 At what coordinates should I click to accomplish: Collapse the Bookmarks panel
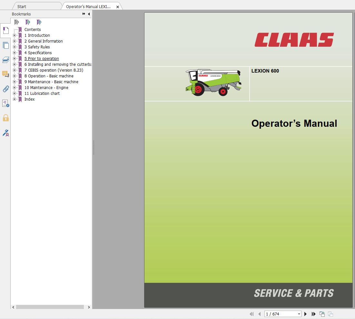(89, 14)
